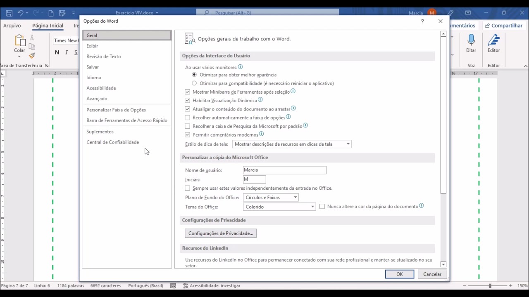
Task: Click info icon next to Minibarra option
Action: click(293, 91)
